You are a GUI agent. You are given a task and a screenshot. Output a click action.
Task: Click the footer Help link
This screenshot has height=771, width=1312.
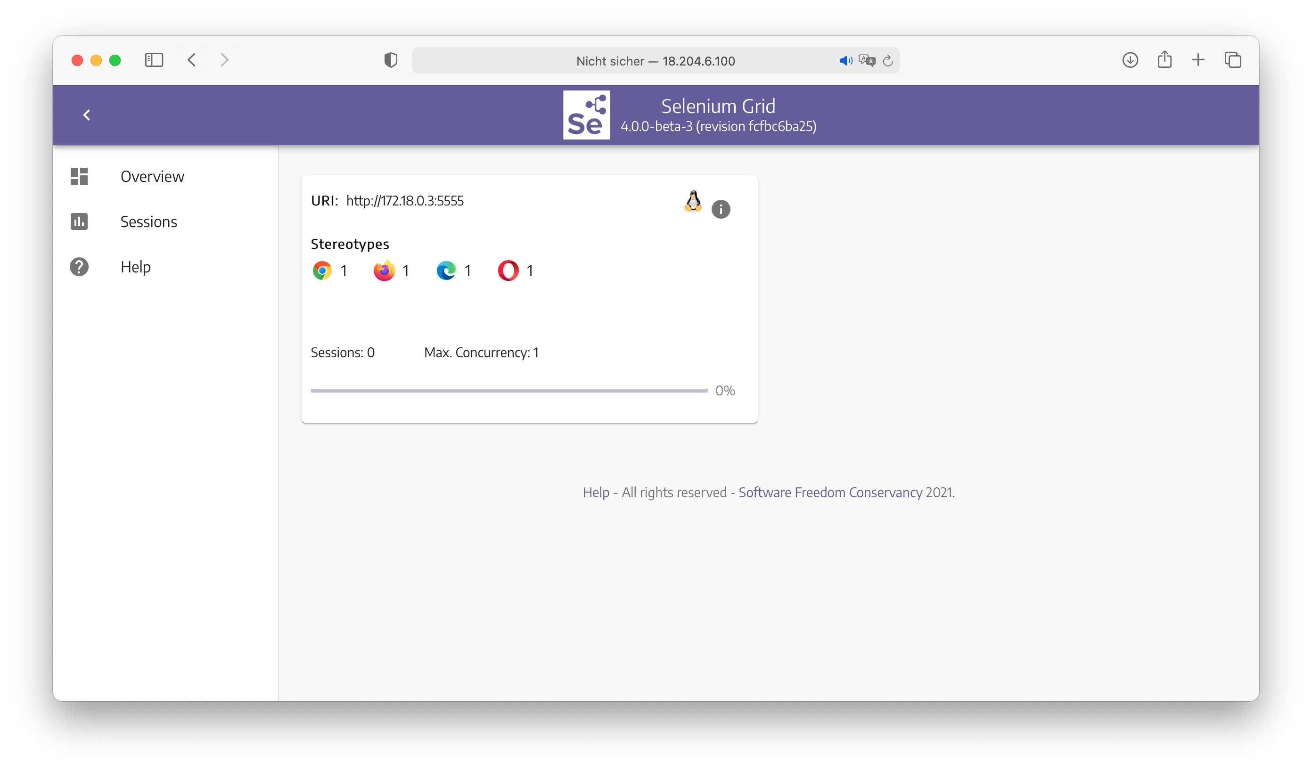pyautogui.click(x=596, y=492)
